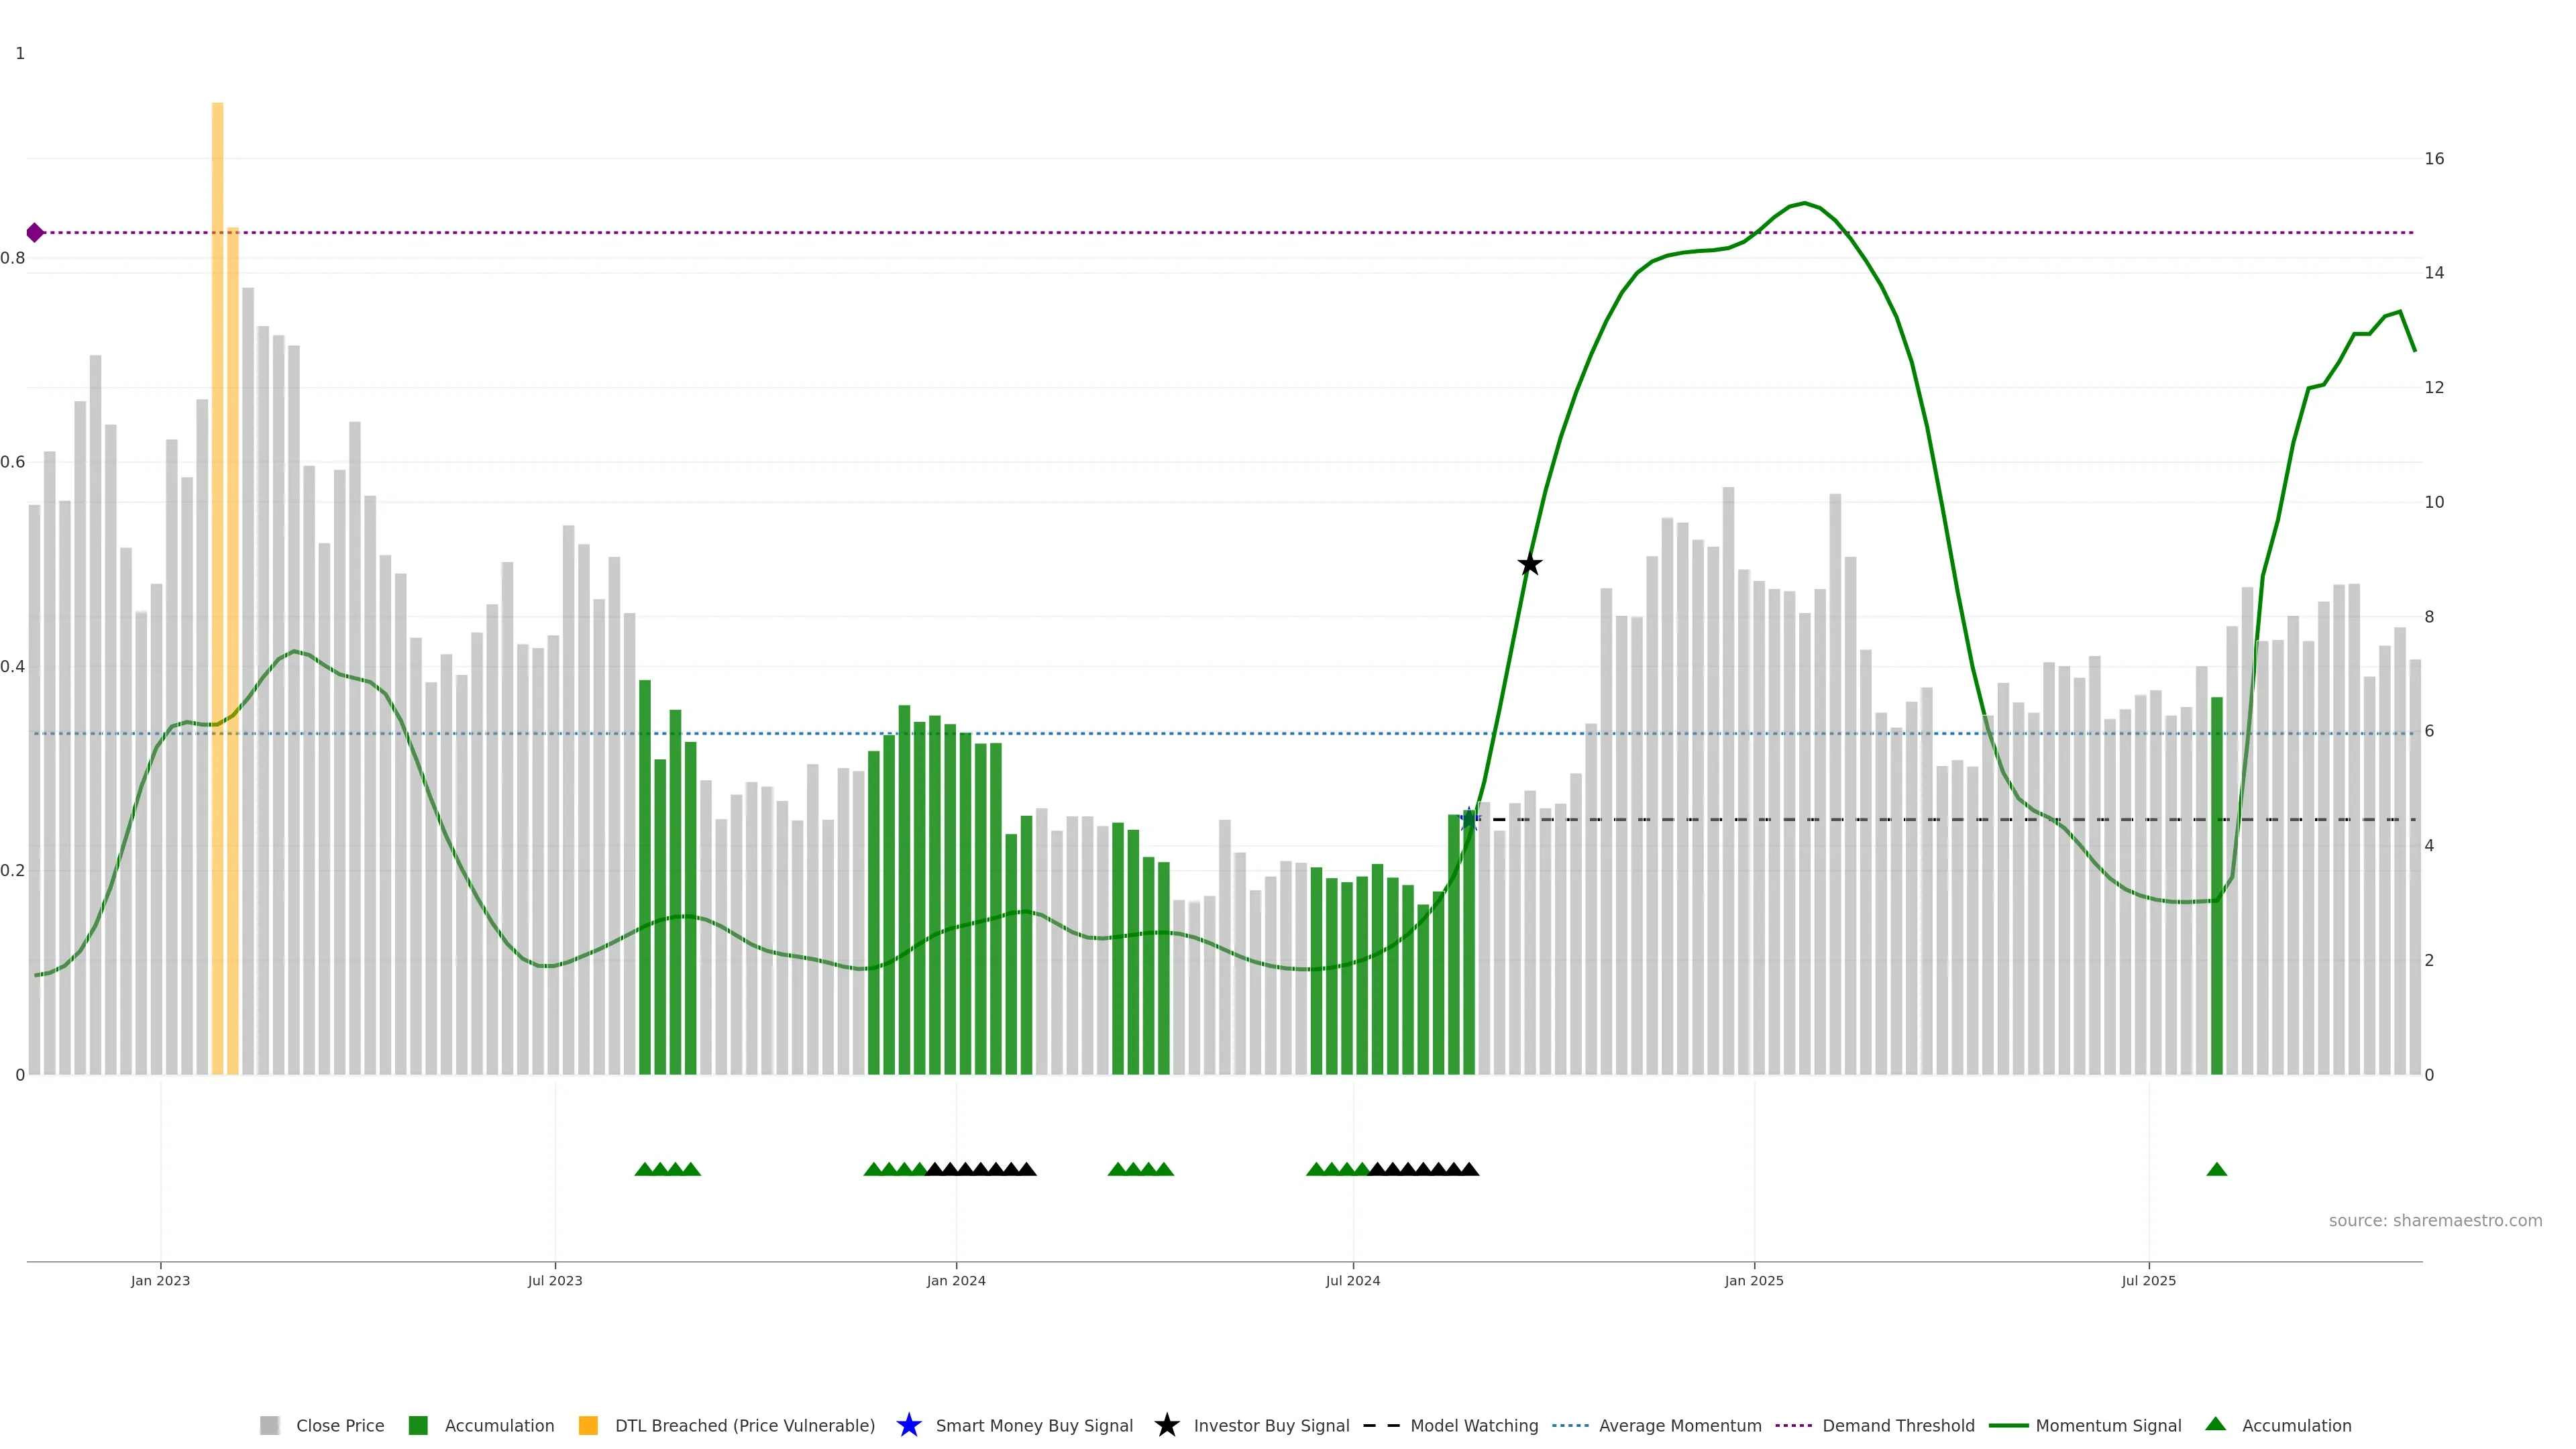Click the orange DTL Breached legend swatch

588,1425
